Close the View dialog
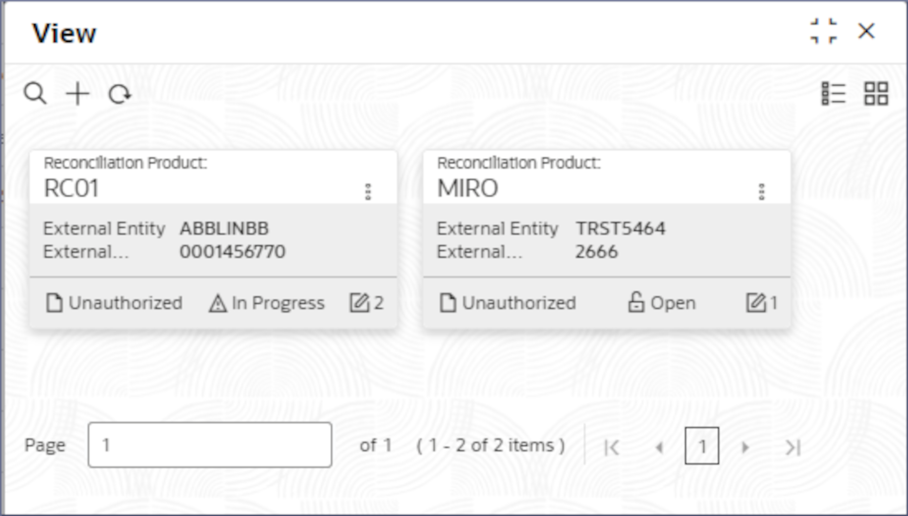908x516 pixels. point(867,31)
